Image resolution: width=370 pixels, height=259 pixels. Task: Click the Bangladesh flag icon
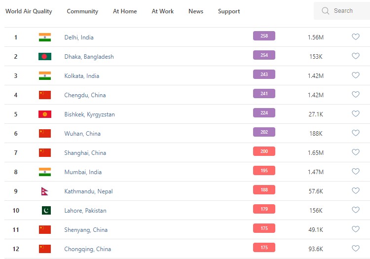(45, 56)
